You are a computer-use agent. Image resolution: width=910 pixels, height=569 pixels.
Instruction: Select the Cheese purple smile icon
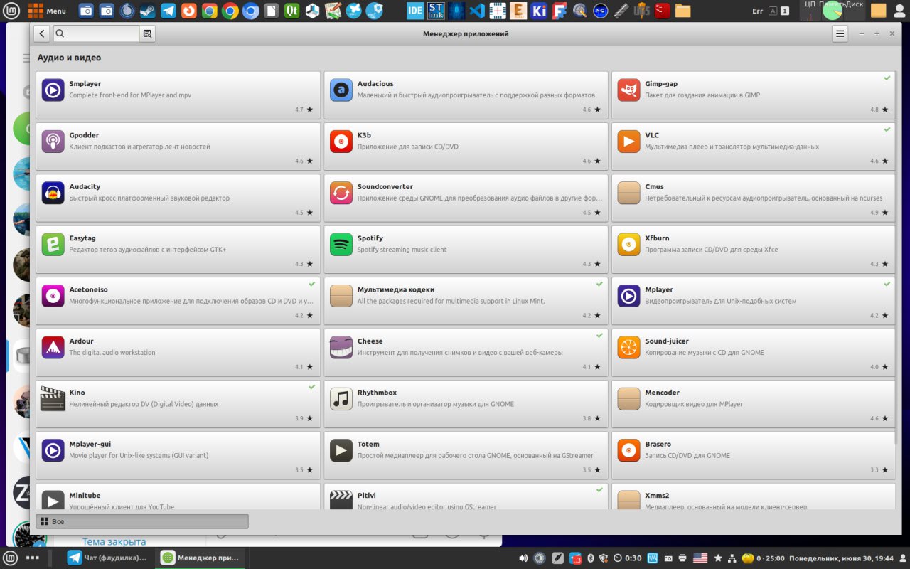click(341, 347)
